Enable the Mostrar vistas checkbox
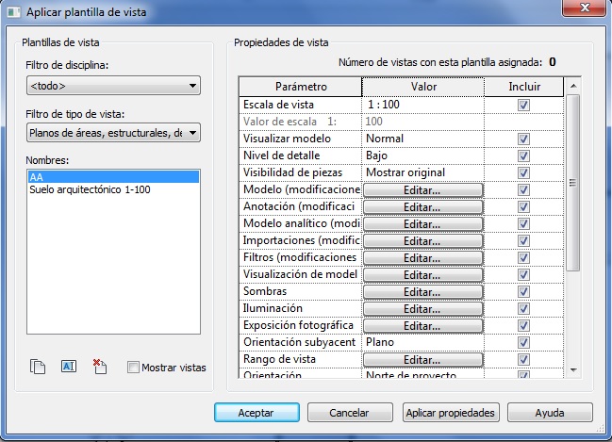 coord(133,368)
